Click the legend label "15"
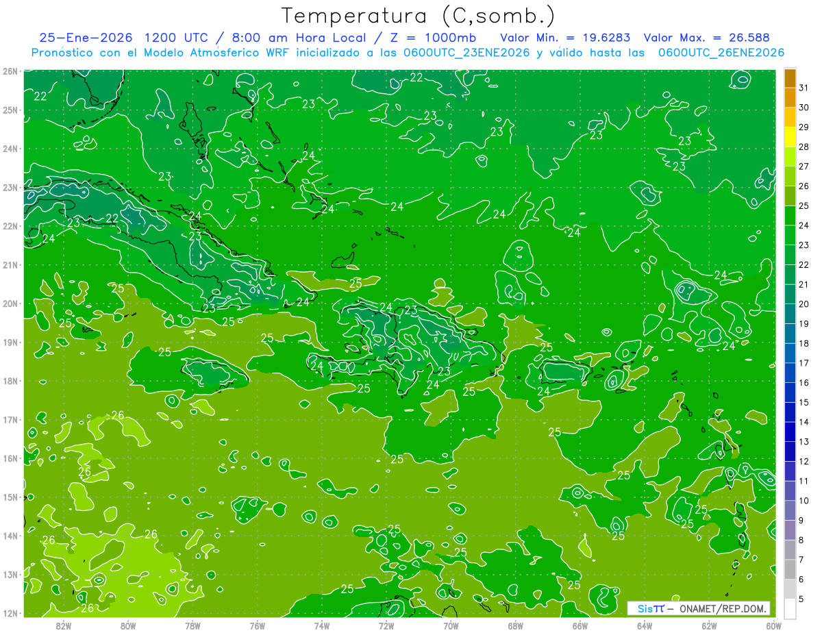 click(804, 402)
